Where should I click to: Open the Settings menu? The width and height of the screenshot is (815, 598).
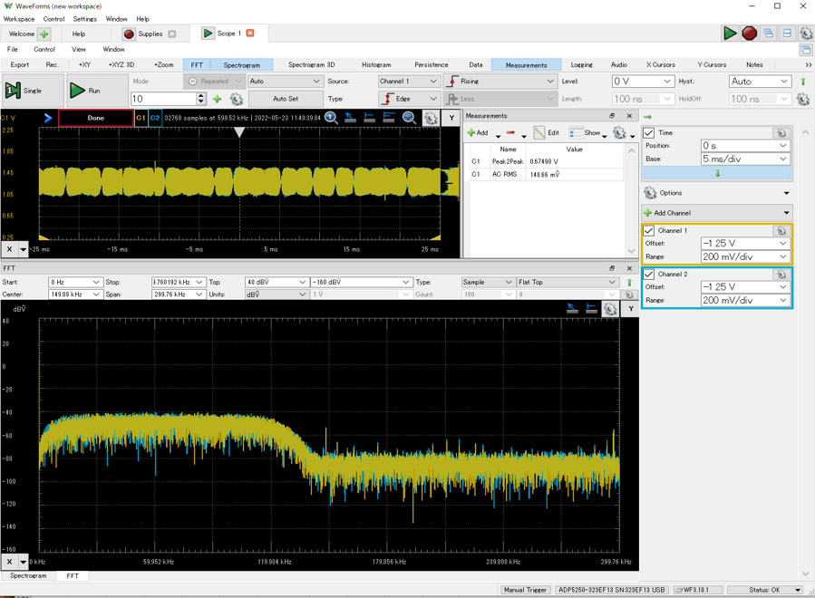(x=84, y=19)
